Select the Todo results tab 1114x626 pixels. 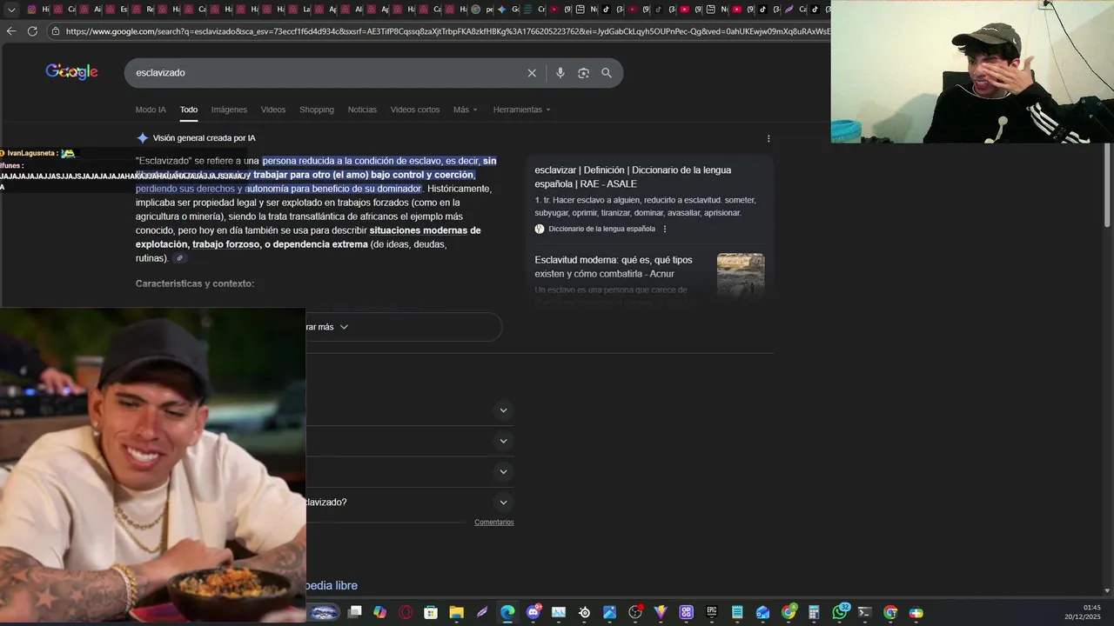[189, 110]
